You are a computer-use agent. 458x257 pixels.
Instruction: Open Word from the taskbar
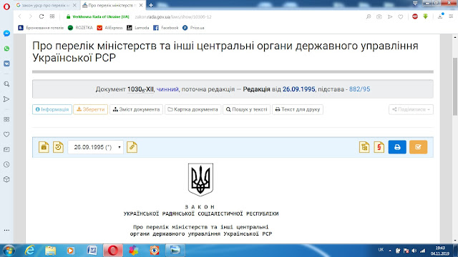pos(92,251)
